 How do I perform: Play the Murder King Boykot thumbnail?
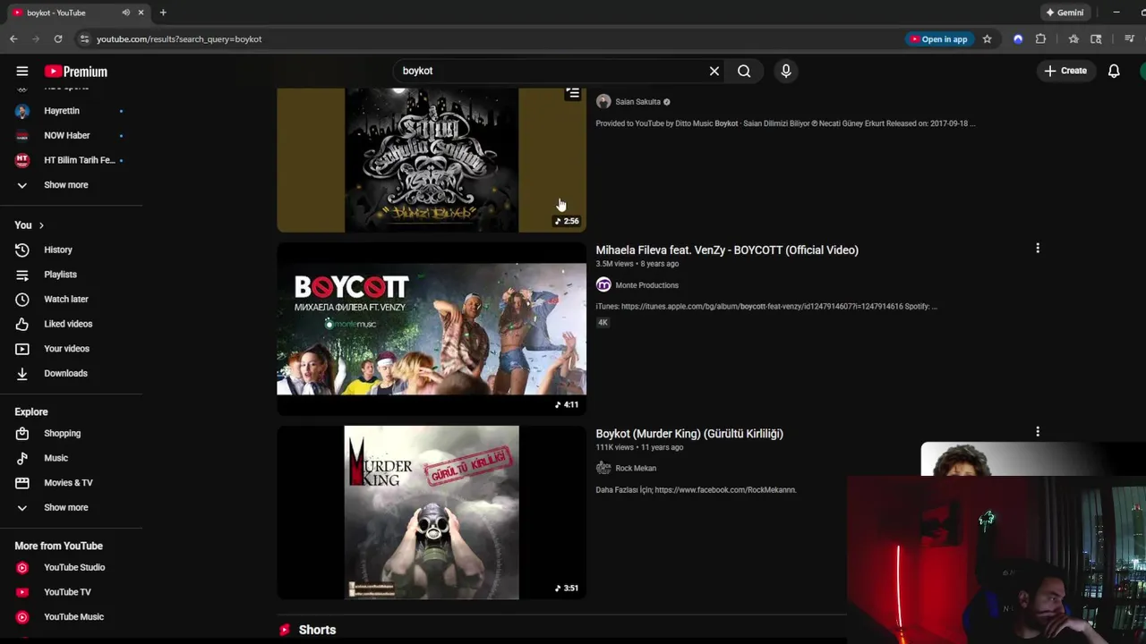click(x=432, y=513)
